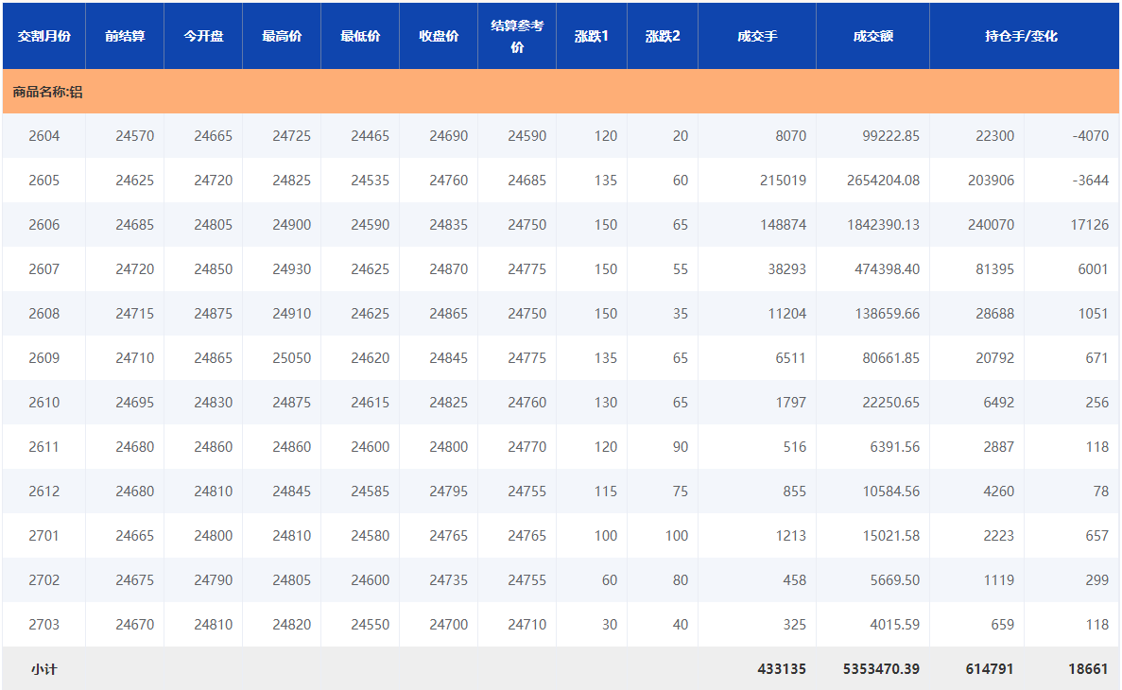
Task: Click the volume cell 215019
Action: pyautogui.click(x=783, y=181)
